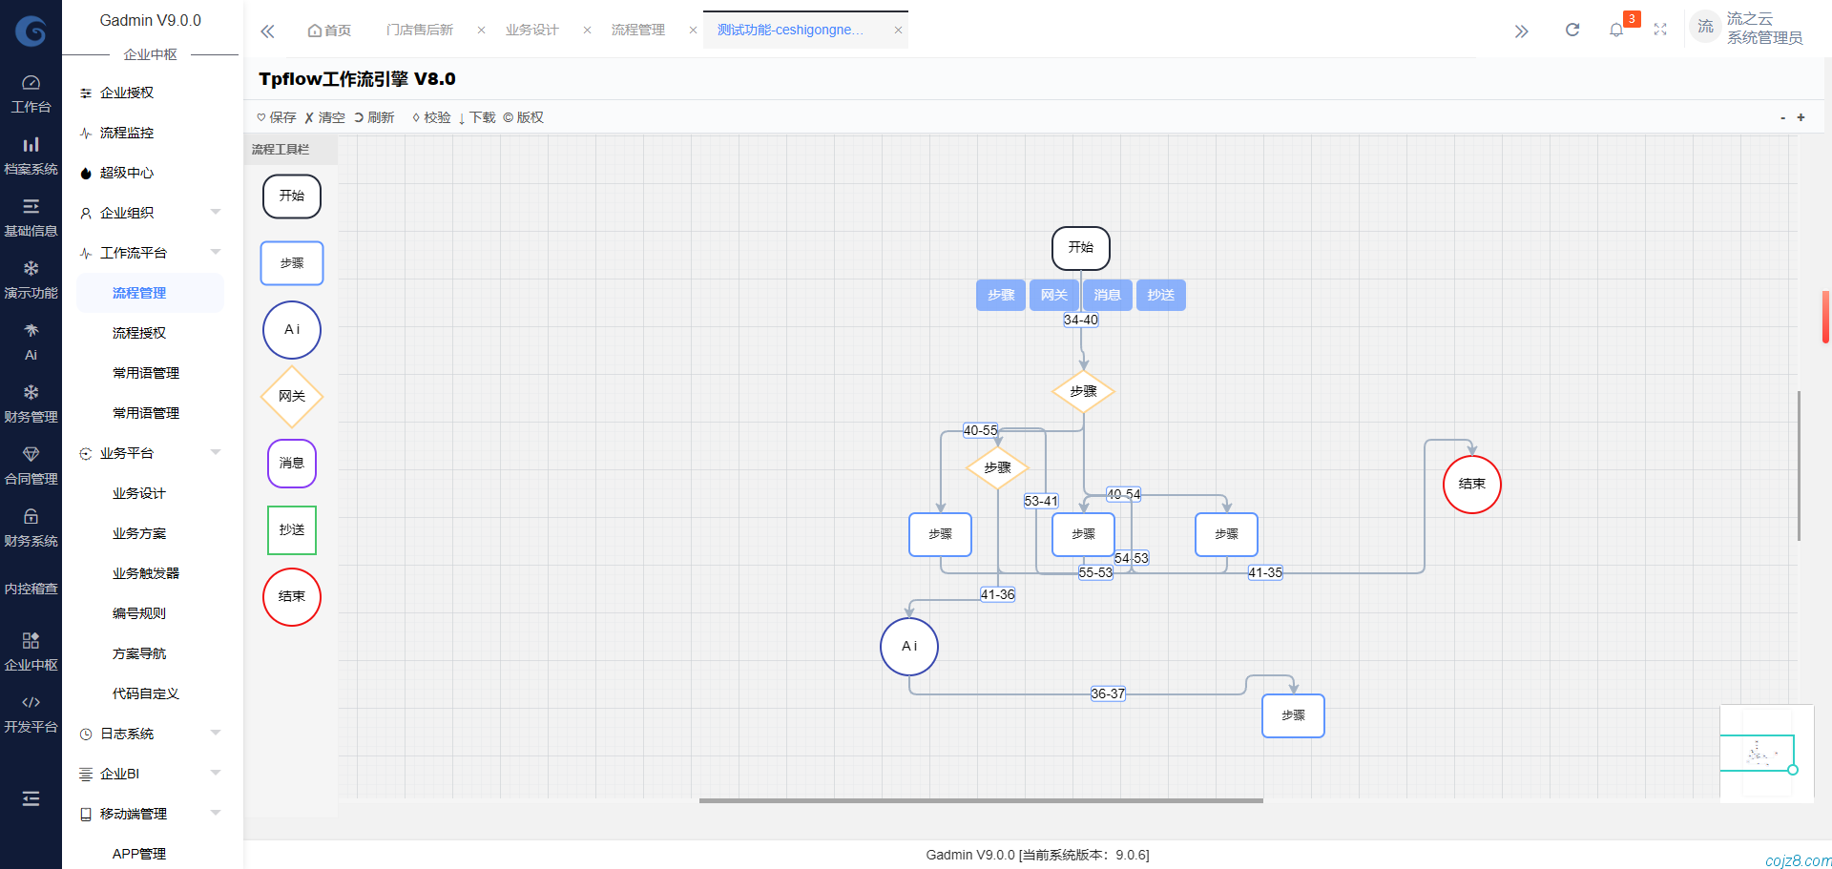This screenshot has width=1832, height=869.
Task: Collapse the 工作流平台 menu group
Action: [x=150, y=253]
